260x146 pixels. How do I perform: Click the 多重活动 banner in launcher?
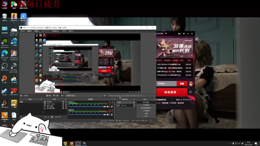(175, 48)
